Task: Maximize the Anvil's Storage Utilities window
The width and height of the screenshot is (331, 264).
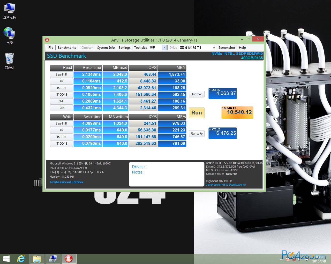Action: [249, 39]
